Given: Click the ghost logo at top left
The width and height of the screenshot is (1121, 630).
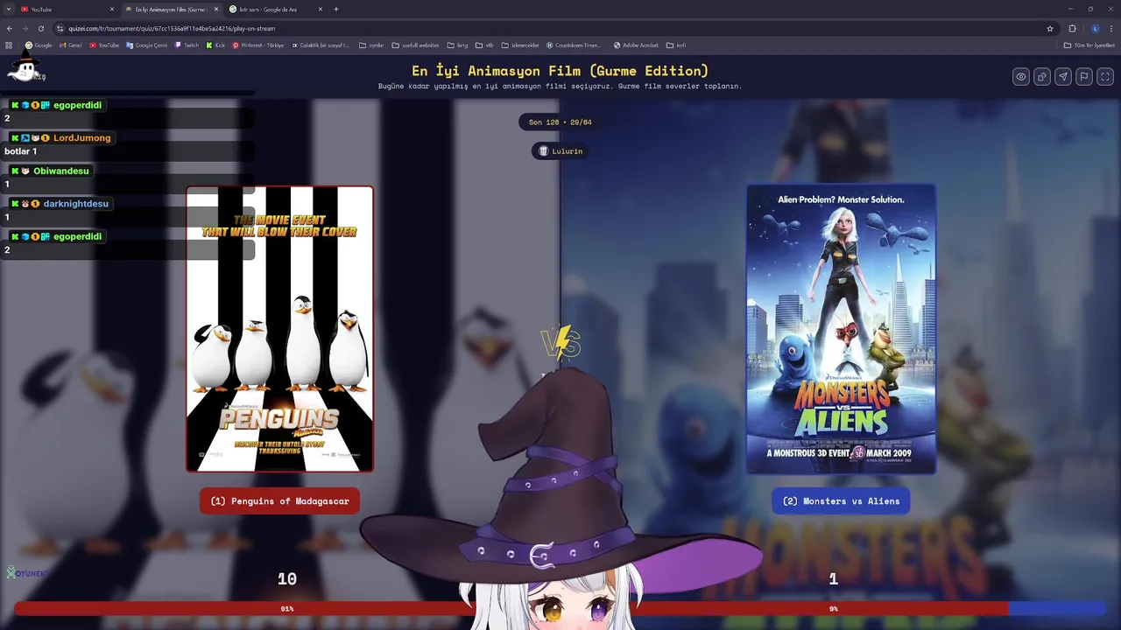Looking at the screenshot, I should (25, 66).
